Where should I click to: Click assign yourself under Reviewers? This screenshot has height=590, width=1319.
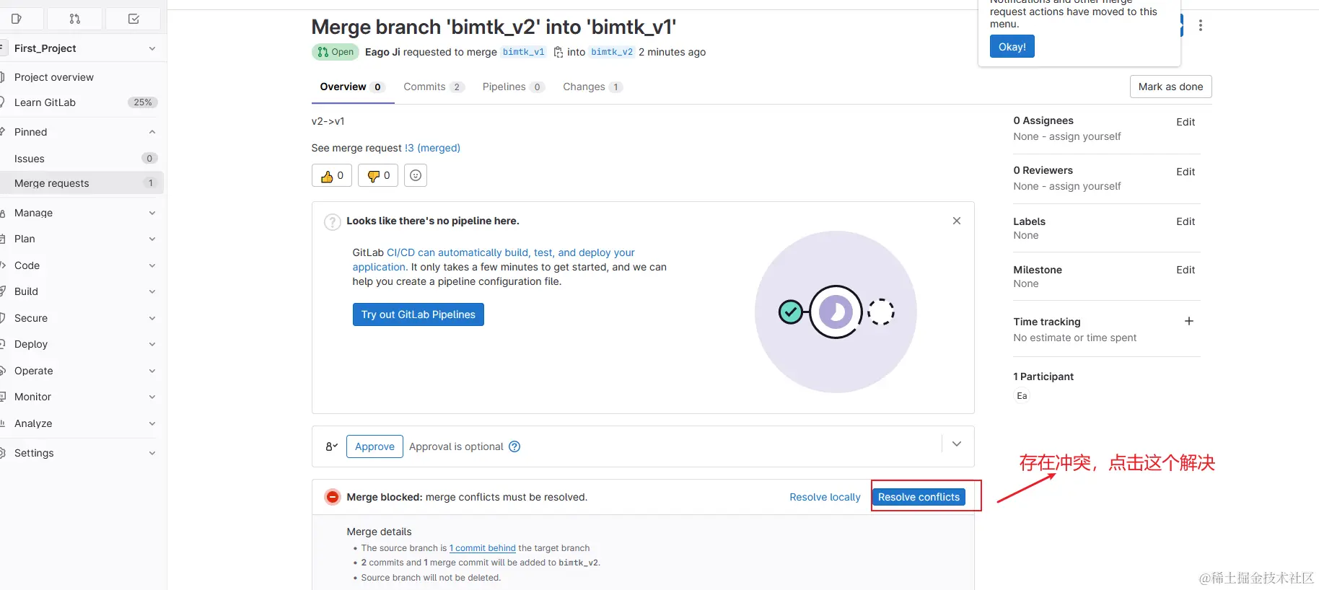[x=1085, y=186]
